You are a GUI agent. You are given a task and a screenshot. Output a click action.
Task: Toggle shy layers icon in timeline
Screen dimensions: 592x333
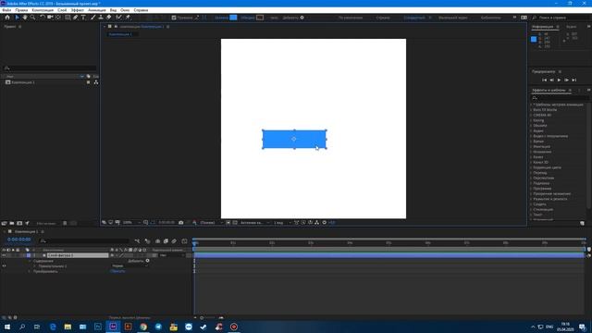158,240
